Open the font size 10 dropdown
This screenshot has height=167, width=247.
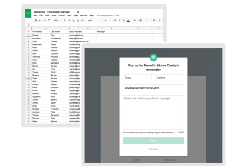(x=108, y=20)
